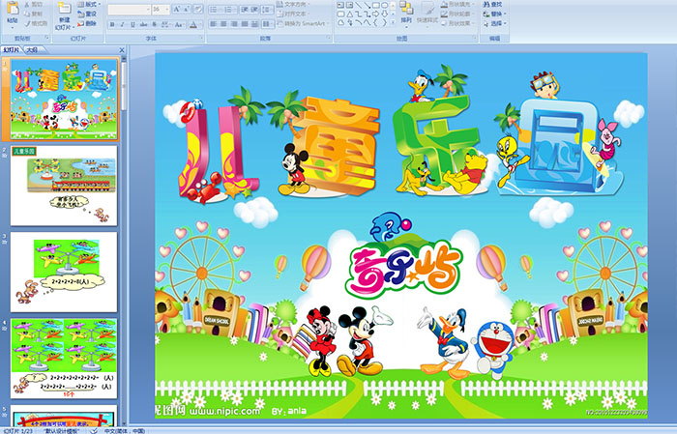Click Delete (删除) slide button
Screen dimensions: 677x434
(x=87, y=23)
